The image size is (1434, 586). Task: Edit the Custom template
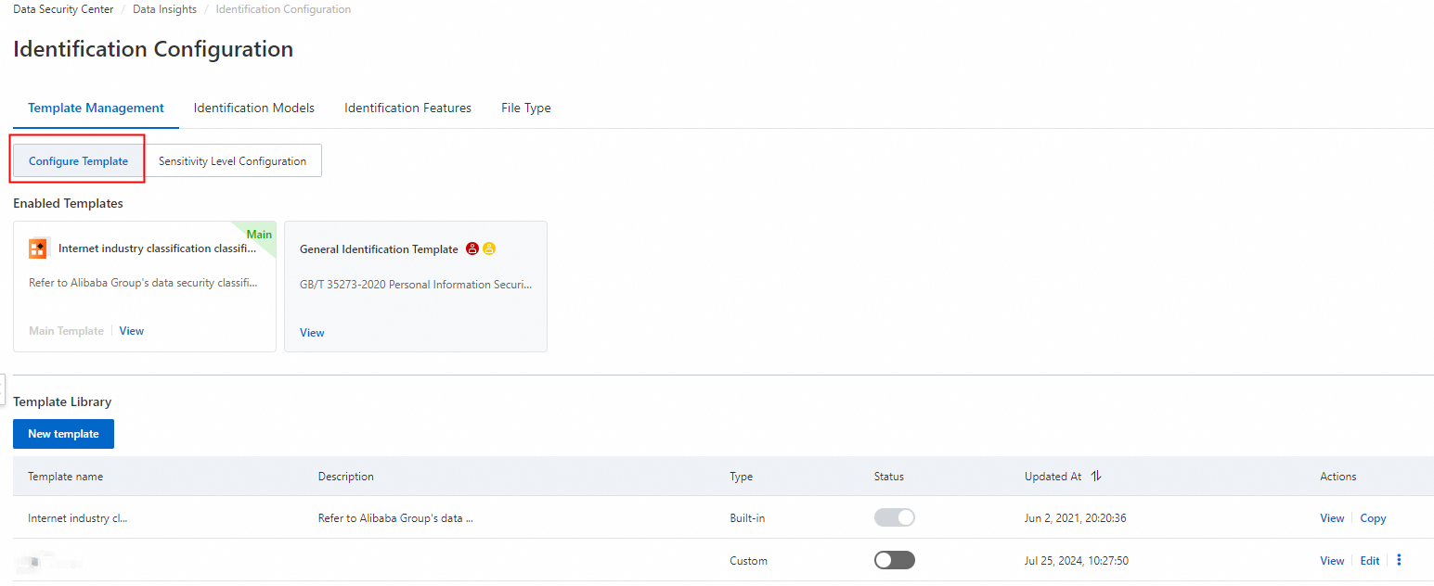[x=1370, y=561]
